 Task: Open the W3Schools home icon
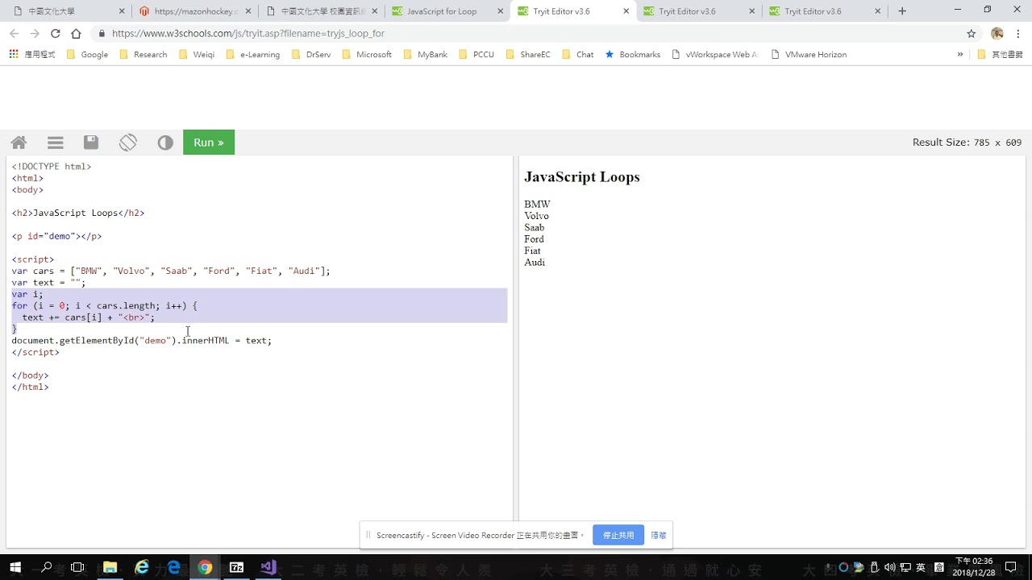19,143
